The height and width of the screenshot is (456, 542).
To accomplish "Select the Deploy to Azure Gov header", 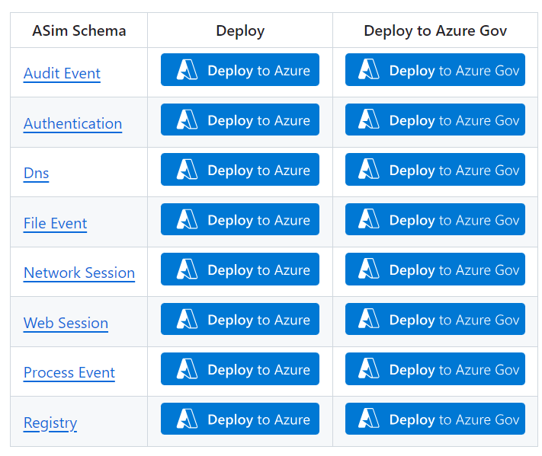I will [435, 31].
